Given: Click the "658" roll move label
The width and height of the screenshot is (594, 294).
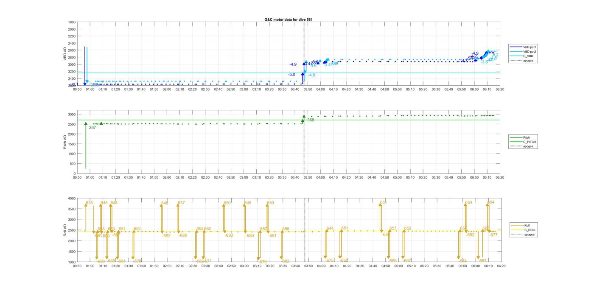Looking at the screenshot, I should 286,229.
